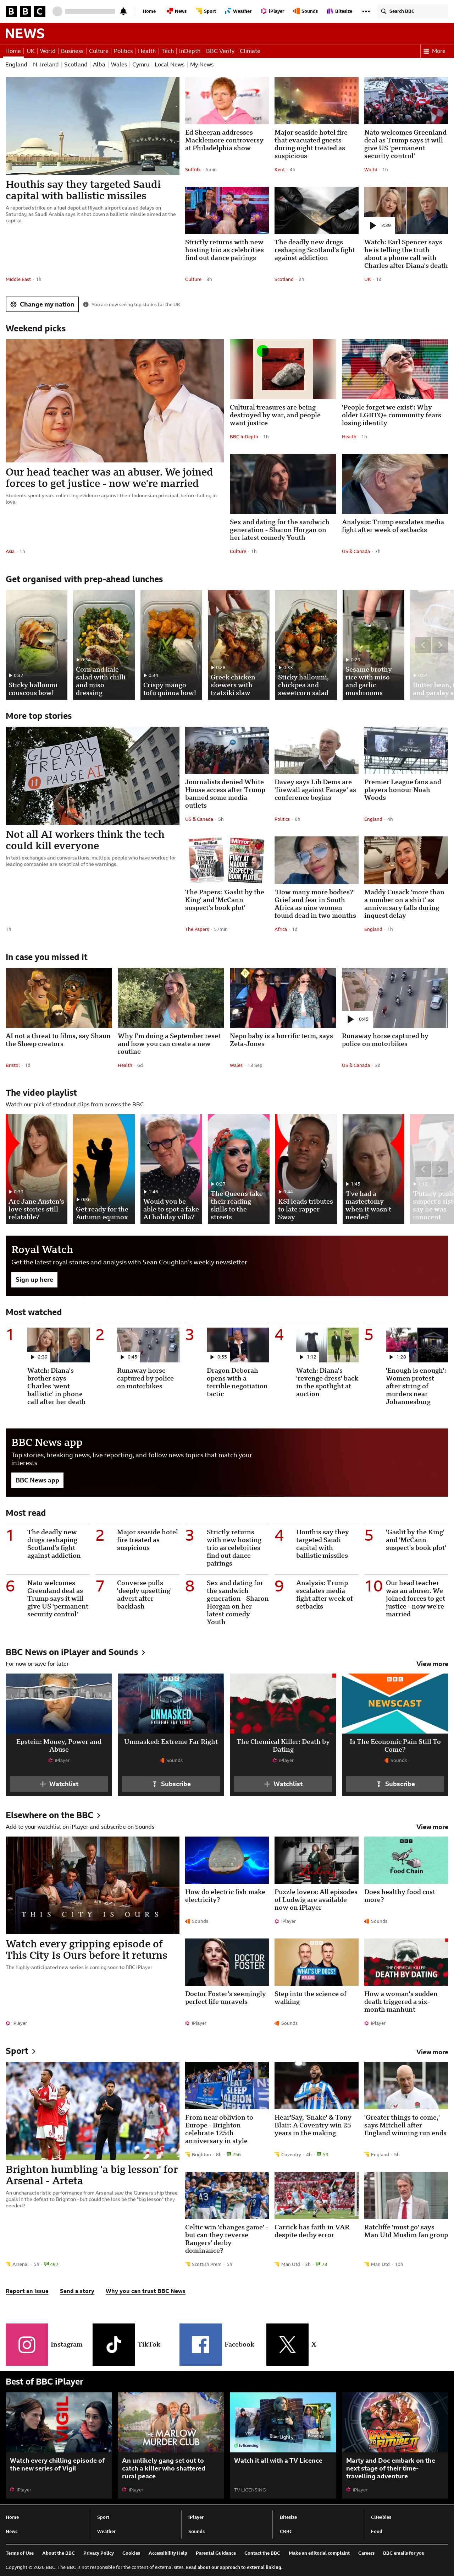Open the three-dot more menu in the top bar
The height and width of the screenshot is (2576, 454).
tap(366, 11)
